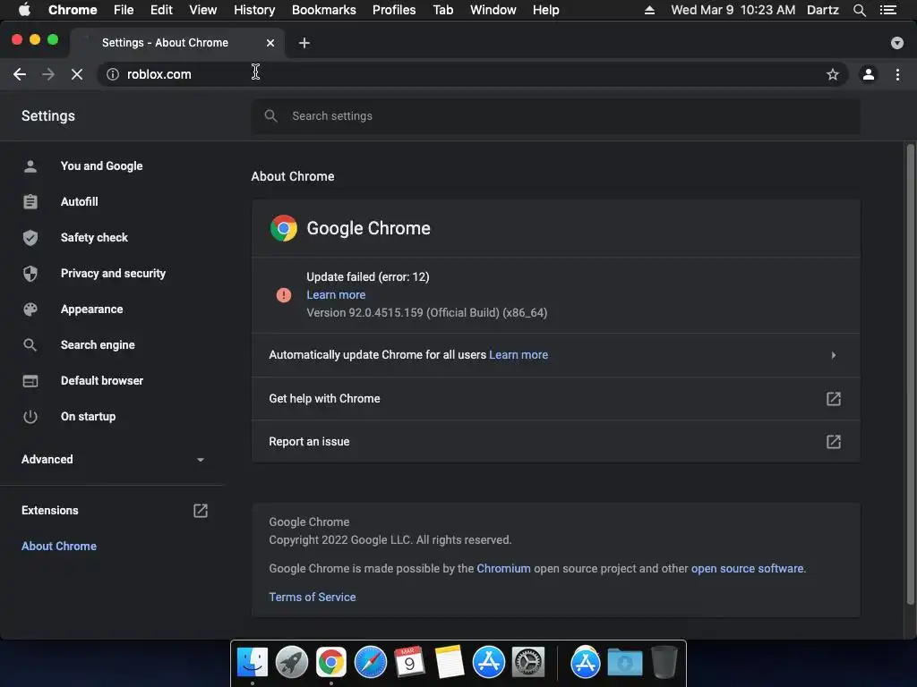Viewport: 917px width, 687px height.
Task: Go back with the browser back arrow
Action: click(20, 74)
